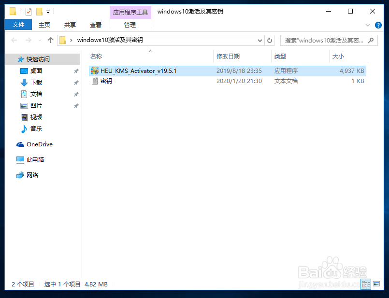
Task: Refresh the current folder view
Action: click(x=270, y=40)
